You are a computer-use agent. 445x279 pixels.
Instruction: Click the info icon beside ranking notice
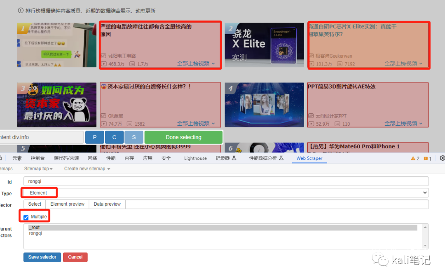pyautogui.click(x=21, y=10)
